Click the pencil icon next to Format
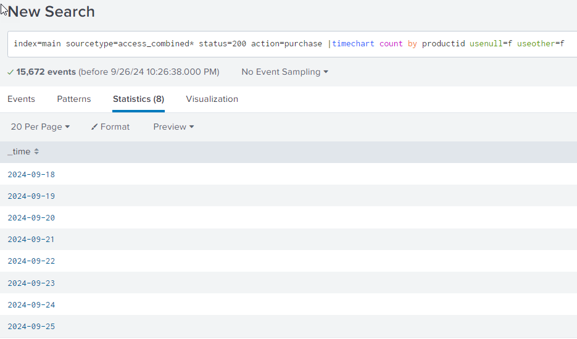 [94, 127]
